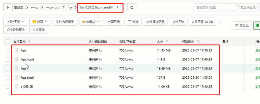
Task: Open the 回收站 recycle bin
Action: click(x=242, y=26)
